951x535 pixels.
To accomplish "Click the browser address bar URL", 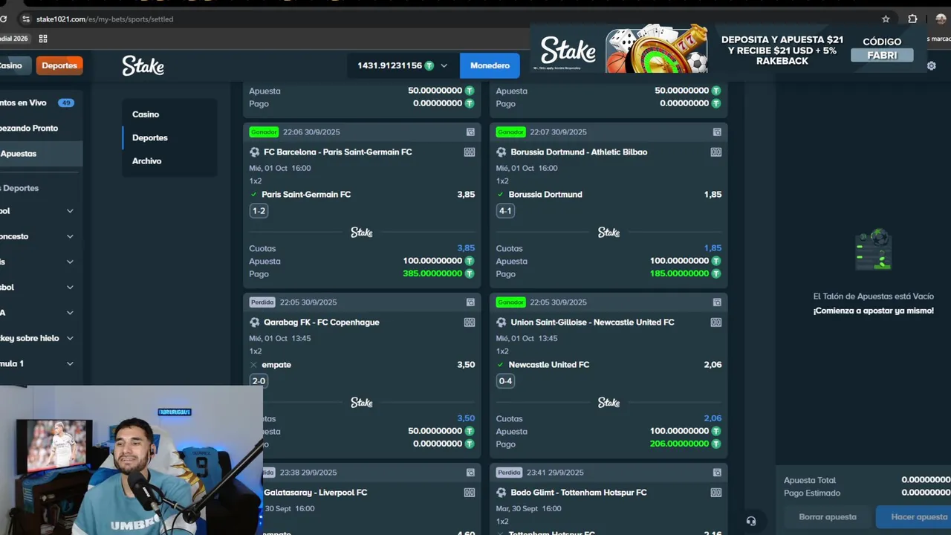I will 105,19.
